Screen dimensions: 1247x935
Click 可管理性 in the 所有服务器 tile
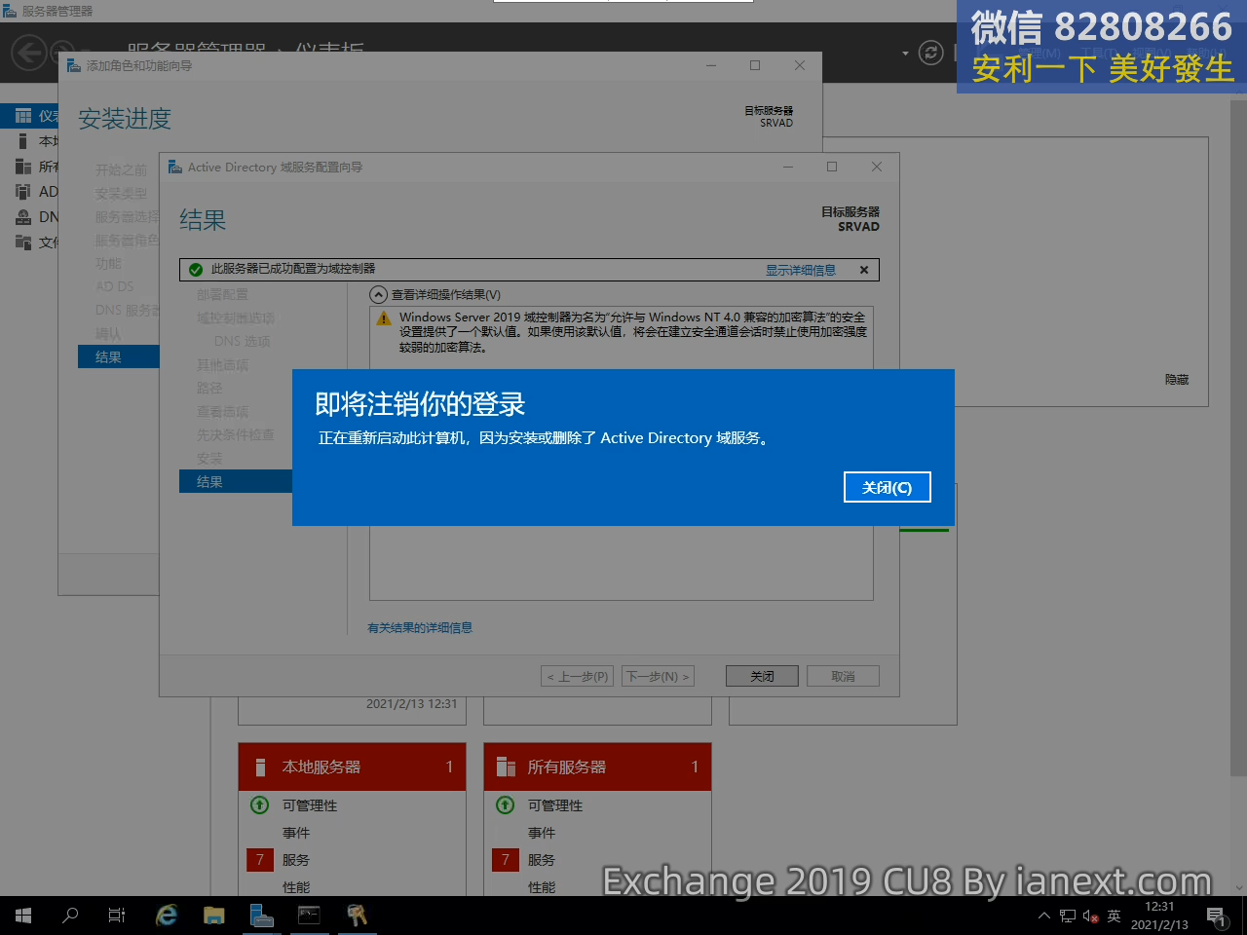click(555, 805)
